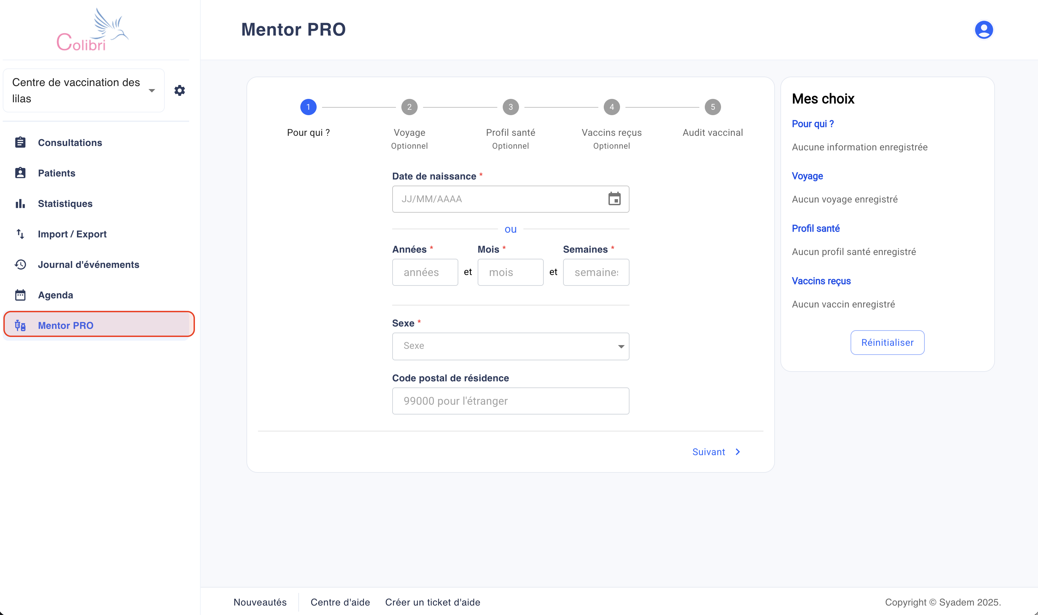Click Pour qui ? link in Mes choix
Screen dimensions: 1038x615
[x=813, y=124]
